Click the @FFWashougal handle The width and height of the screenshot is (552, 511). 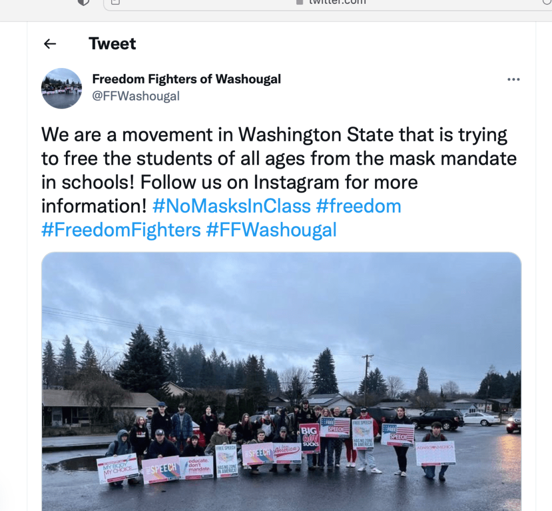click(136, 96)
